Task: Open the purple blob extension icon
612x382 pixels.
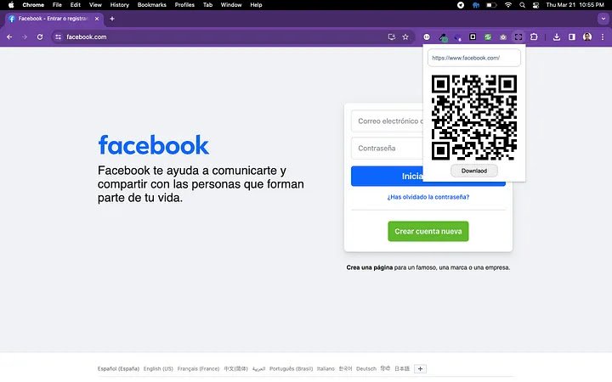Action: 457,37
